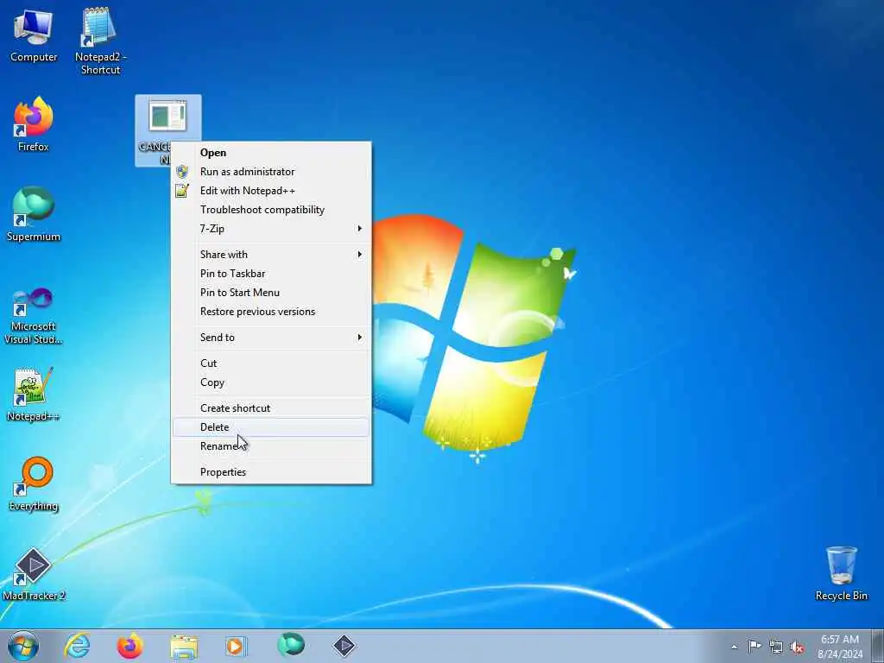884x663 pixels.
Task: Expand the 7-Zip submenu
Action: (x=270, y=228)
